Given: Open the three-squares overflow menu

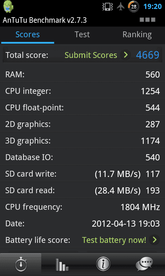Looking at the screenshot, I should click(x=147, y=20).
